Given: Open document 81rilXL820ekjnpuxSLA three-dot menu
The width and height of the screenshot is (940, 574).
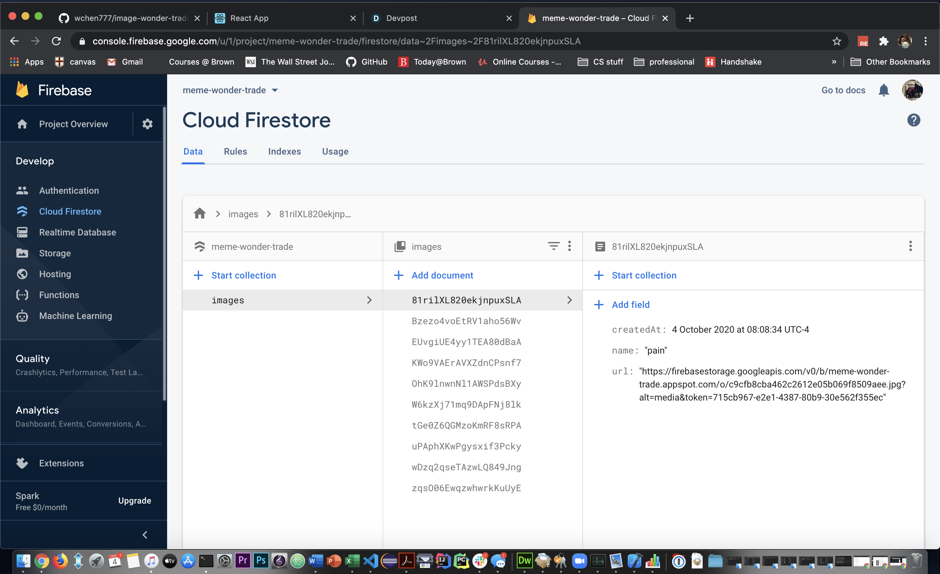Looking at the screenshot, I should pos(910,246).
